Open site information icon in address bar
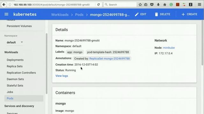The width and height of the screenshot is (204, 114). (x=10, y=5)
